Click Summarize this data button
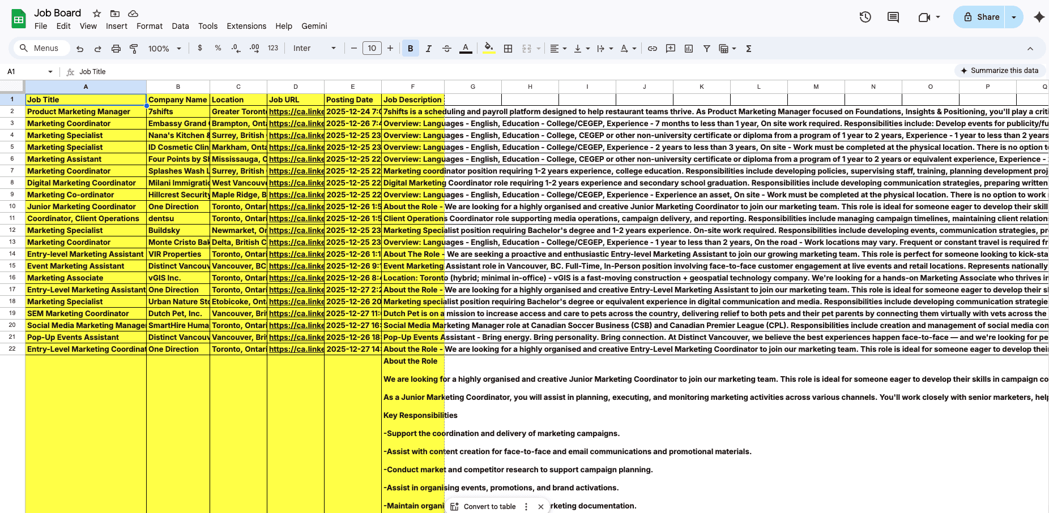Viewport: 1049px width, 513px height. click(1000, 71)
